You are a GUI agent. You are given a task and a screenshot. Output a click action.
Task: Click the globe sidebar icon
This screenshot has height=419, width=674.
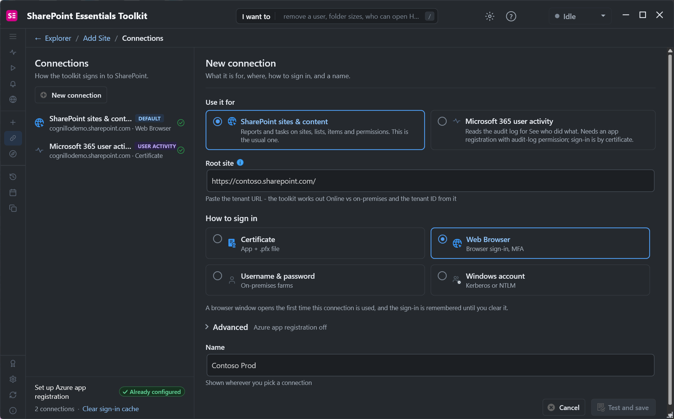click(13, 100)
